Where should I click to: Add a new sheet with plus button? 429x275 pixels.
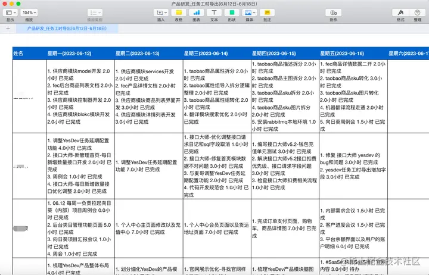pyautogui.click(x=8, y=29)
